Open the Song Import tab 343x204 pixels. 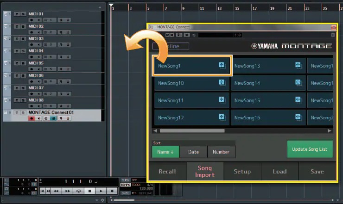point(205,172)
